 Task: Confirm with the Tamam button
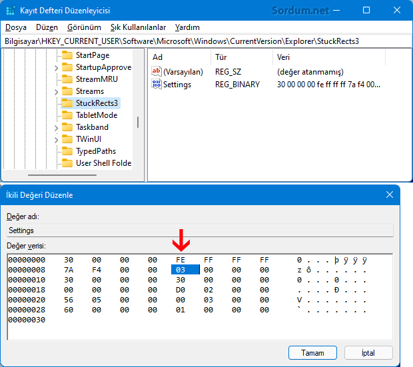[x=312, y=353]
